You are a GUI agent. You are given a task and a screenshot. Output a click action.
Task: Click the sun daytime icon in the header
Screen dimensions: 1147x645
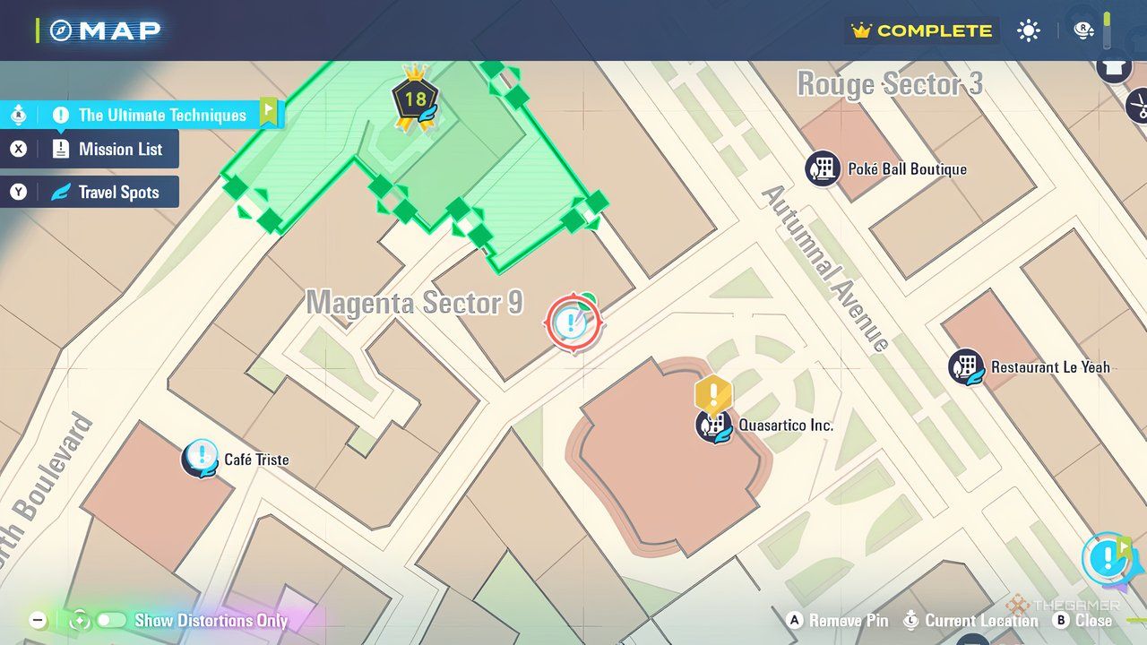click(1028, 30)
